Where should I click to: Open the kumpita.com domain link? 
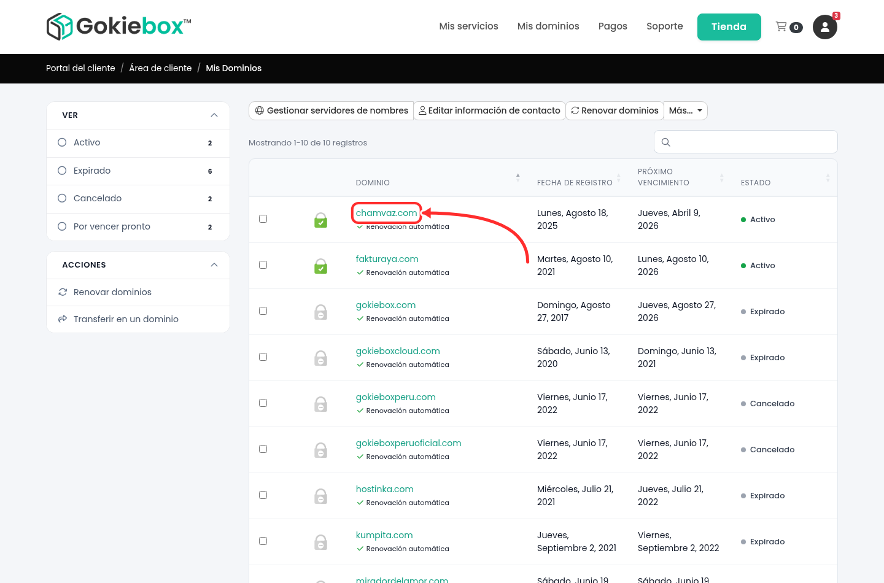(x=384, y=535)
